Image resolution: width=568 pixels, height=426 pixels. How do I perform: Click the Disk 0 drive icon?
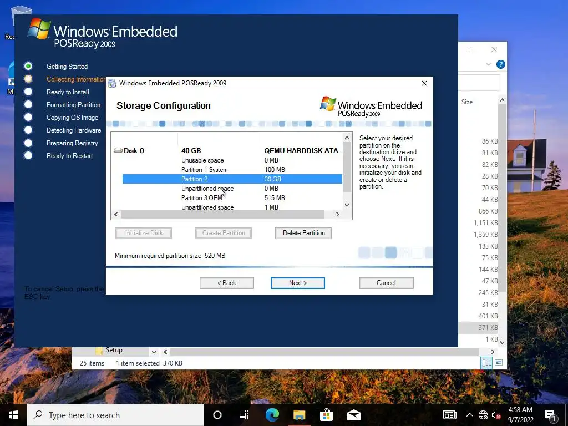(118, 150)
